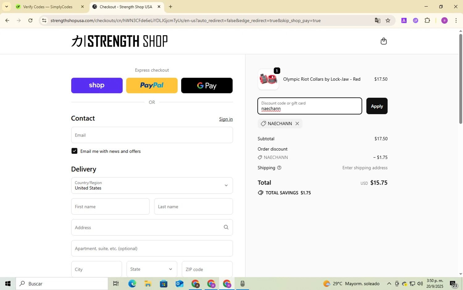Reload the checkout page
The height and width of the screenshot is (290, 463).
pos(30,20)
